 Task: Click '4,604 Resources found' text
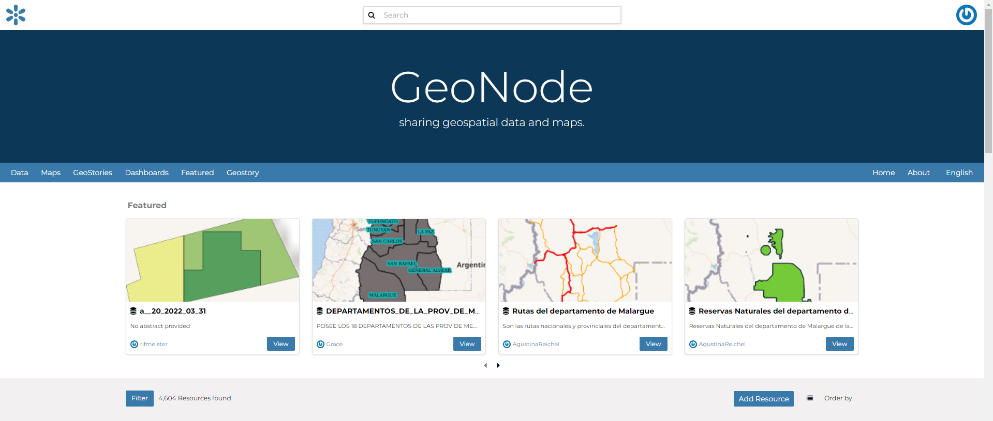[195, 398]
